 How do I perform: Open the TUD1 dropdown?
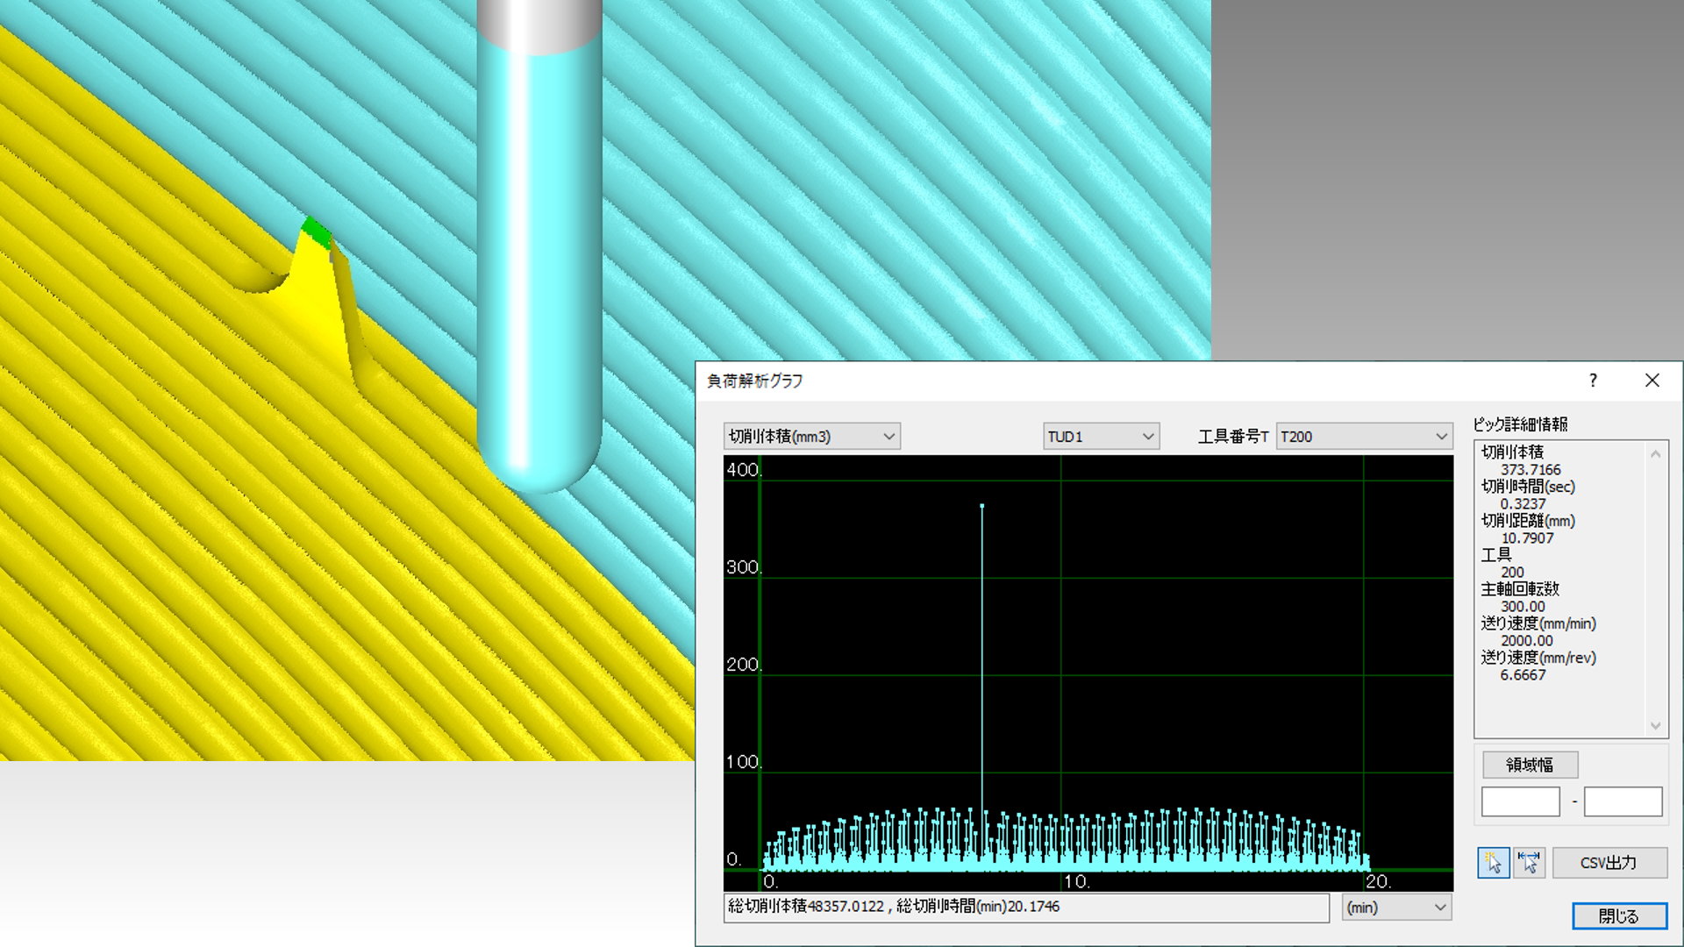click(x=1101, y=436)
